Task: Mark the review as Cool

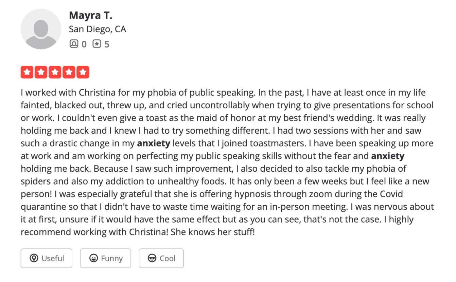Action: pos(161,258)
